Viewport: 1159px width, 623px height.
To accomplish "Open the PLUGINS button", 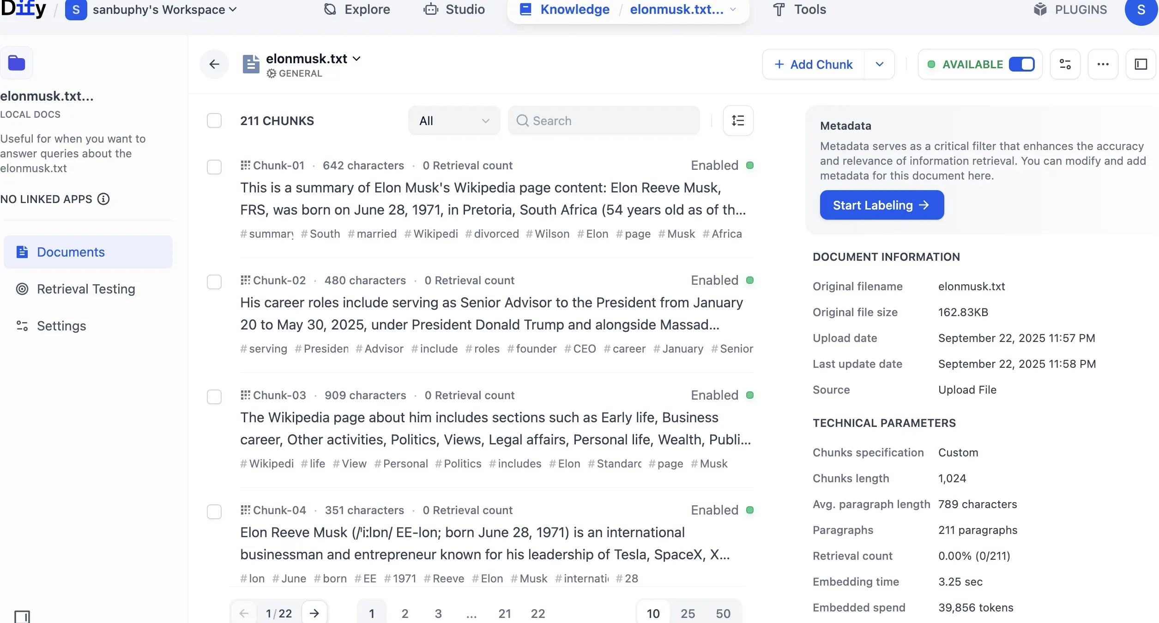I will coord(1070,9).
